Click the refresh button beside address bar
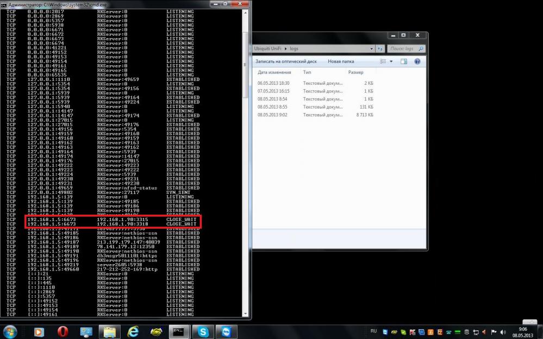 (380, 48)
